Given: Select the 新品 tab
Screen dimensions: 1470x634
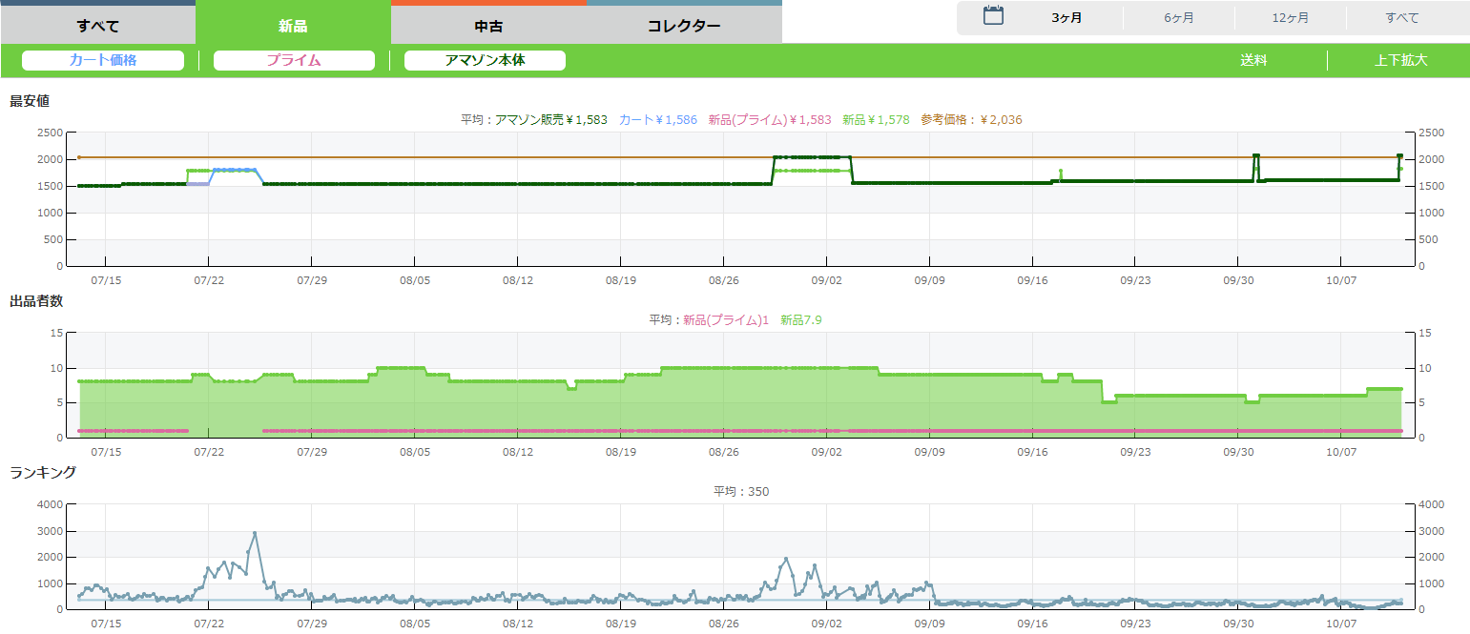Looking at the screenshot, I should 293,26.
